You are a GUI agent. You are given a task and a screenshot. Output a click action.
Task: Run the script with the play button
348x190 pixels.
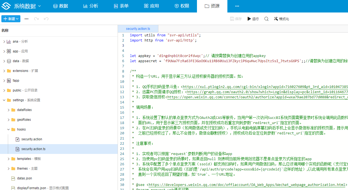pyautogui.click(x=253, y=19)
